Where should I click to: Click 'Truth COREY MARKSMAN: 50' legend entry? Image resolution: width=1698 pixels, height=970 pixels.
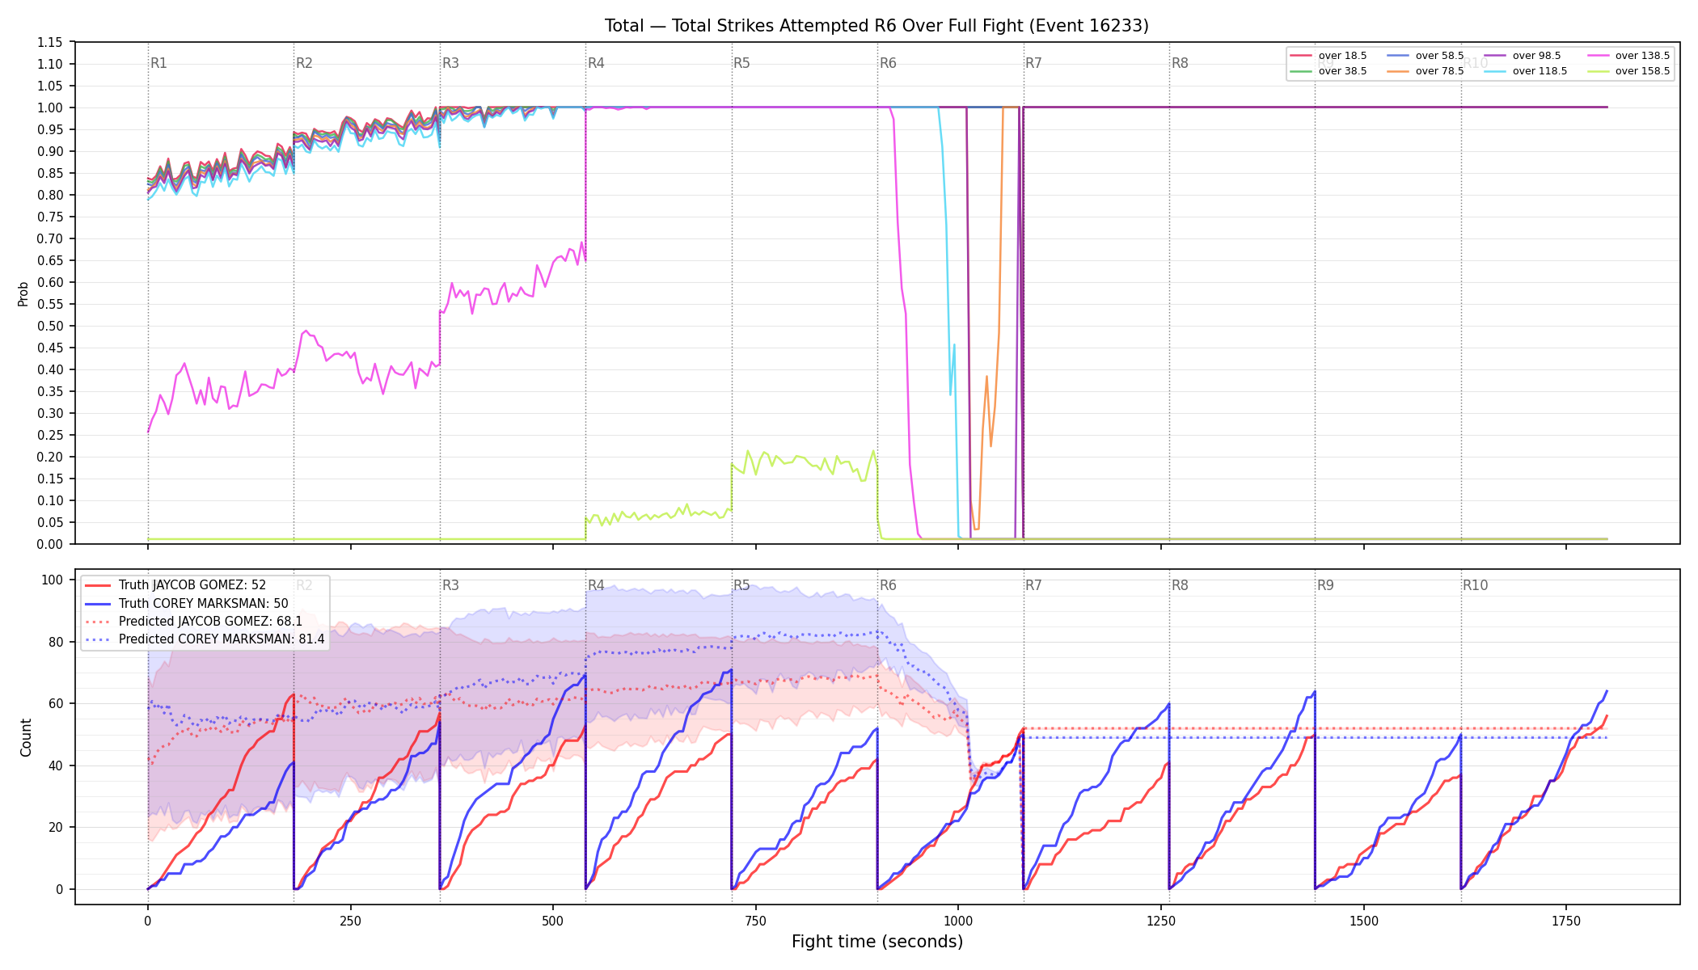click(x=187, y=603)
